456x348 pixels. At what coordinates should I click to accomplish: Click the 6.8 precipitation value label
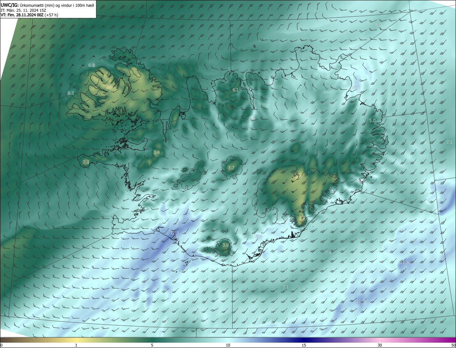92,65
